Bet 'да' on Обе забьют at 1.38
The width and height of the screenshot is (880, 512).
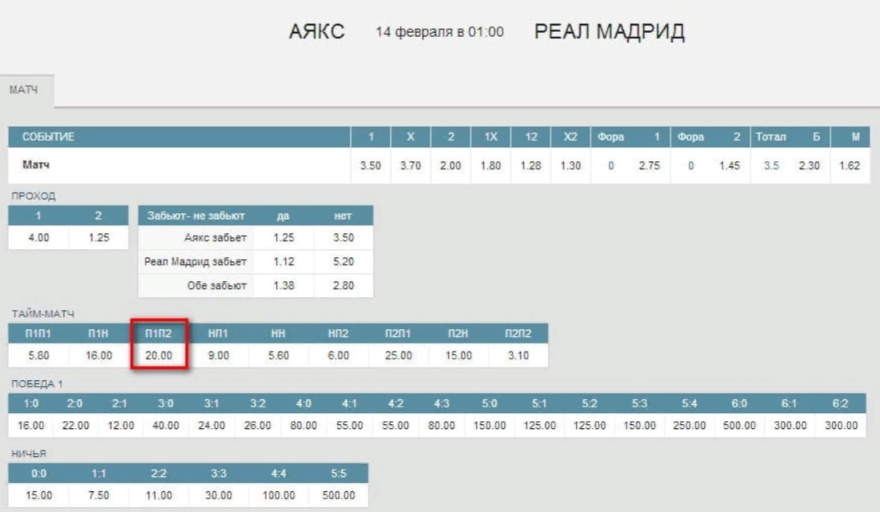coord(284,286)
